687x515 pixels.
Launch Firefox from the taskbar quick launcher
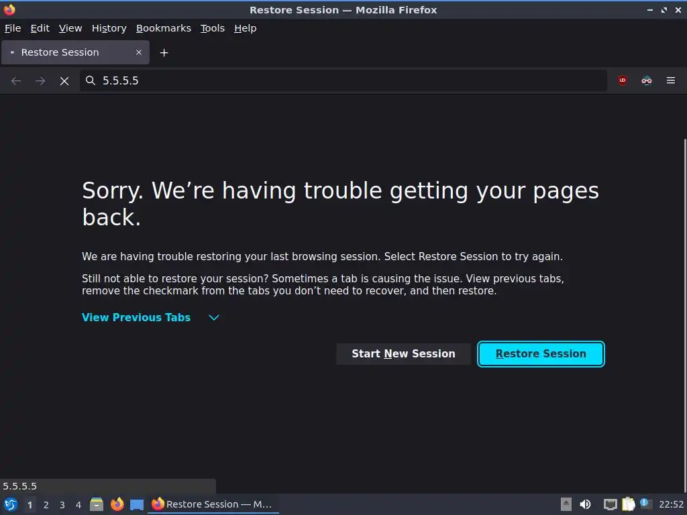pos(117,504)
